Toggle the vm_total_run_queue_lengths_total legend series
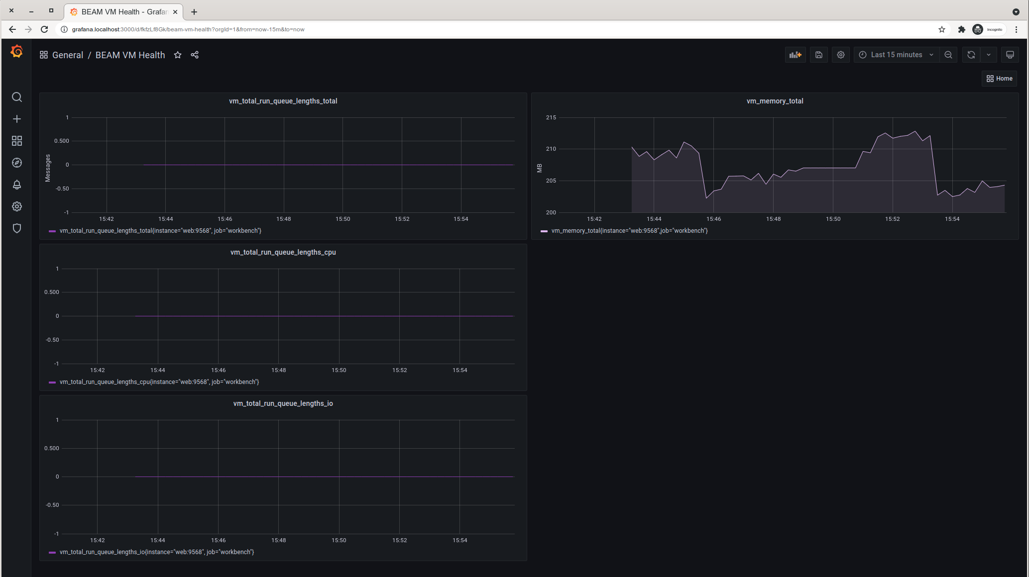 click(160, 231)
